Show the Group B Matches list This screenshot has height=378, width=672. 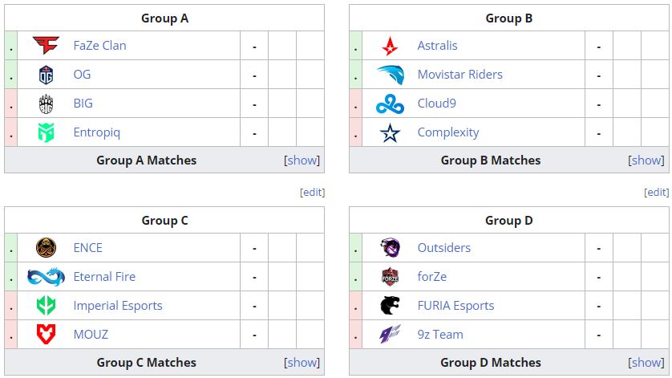tap(646, 160)
